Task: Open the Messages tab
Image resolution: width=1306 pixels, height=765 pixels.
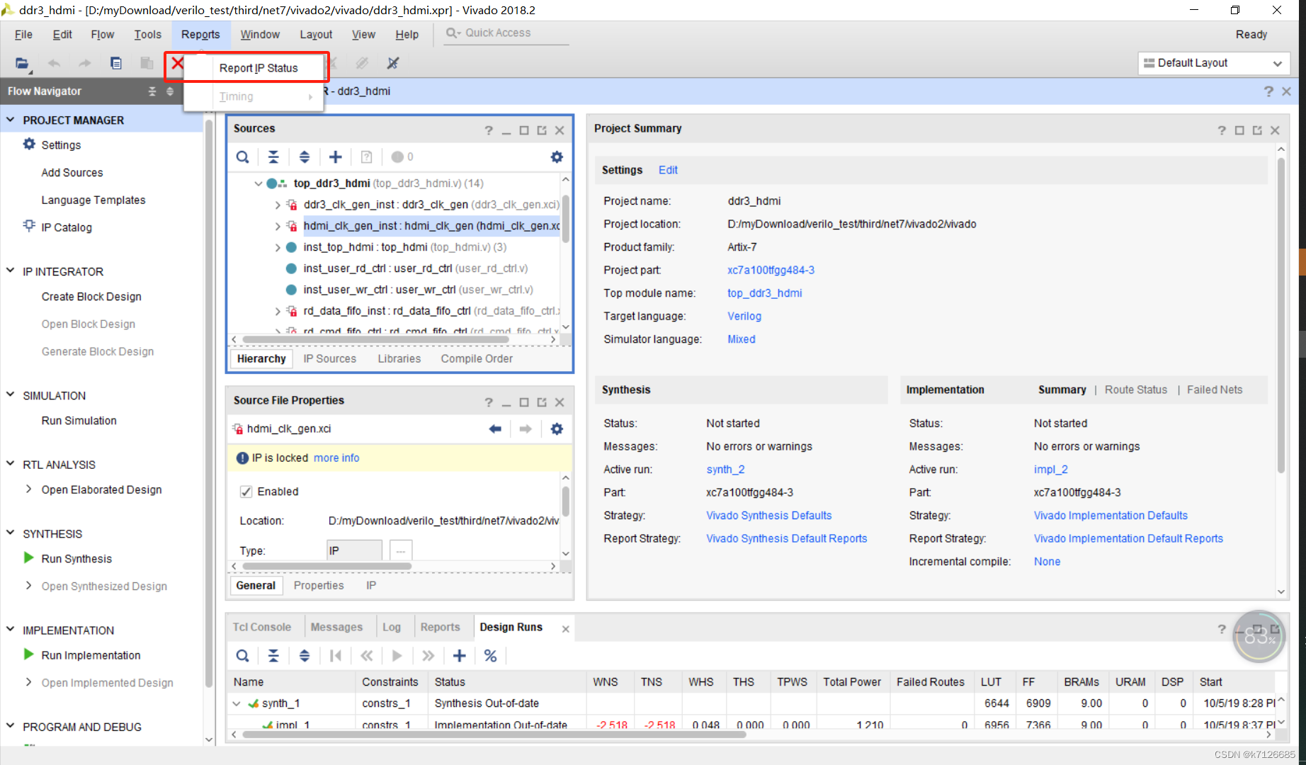Action: click(336, 627)
